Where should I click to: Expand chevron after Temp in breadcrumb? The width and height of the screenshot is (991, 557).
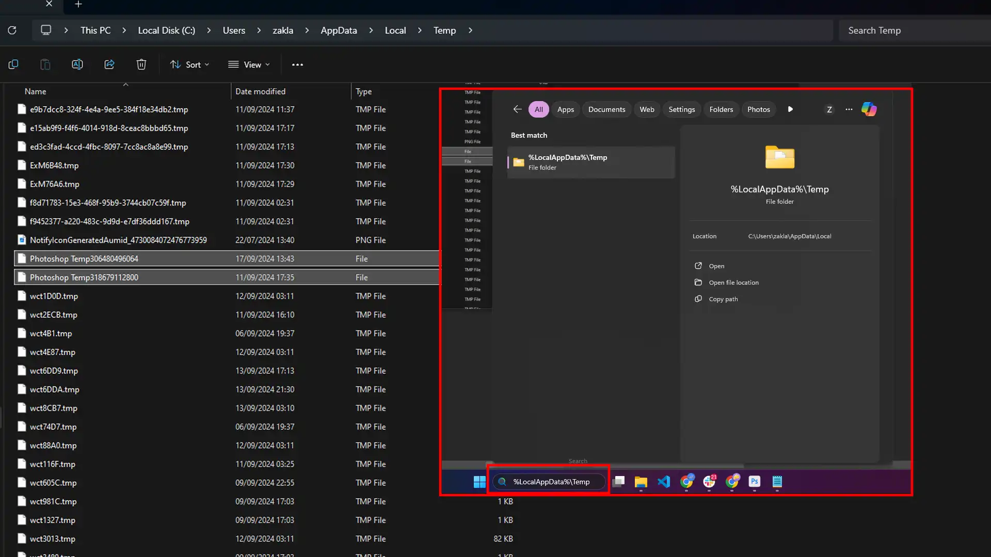point(470,30)
